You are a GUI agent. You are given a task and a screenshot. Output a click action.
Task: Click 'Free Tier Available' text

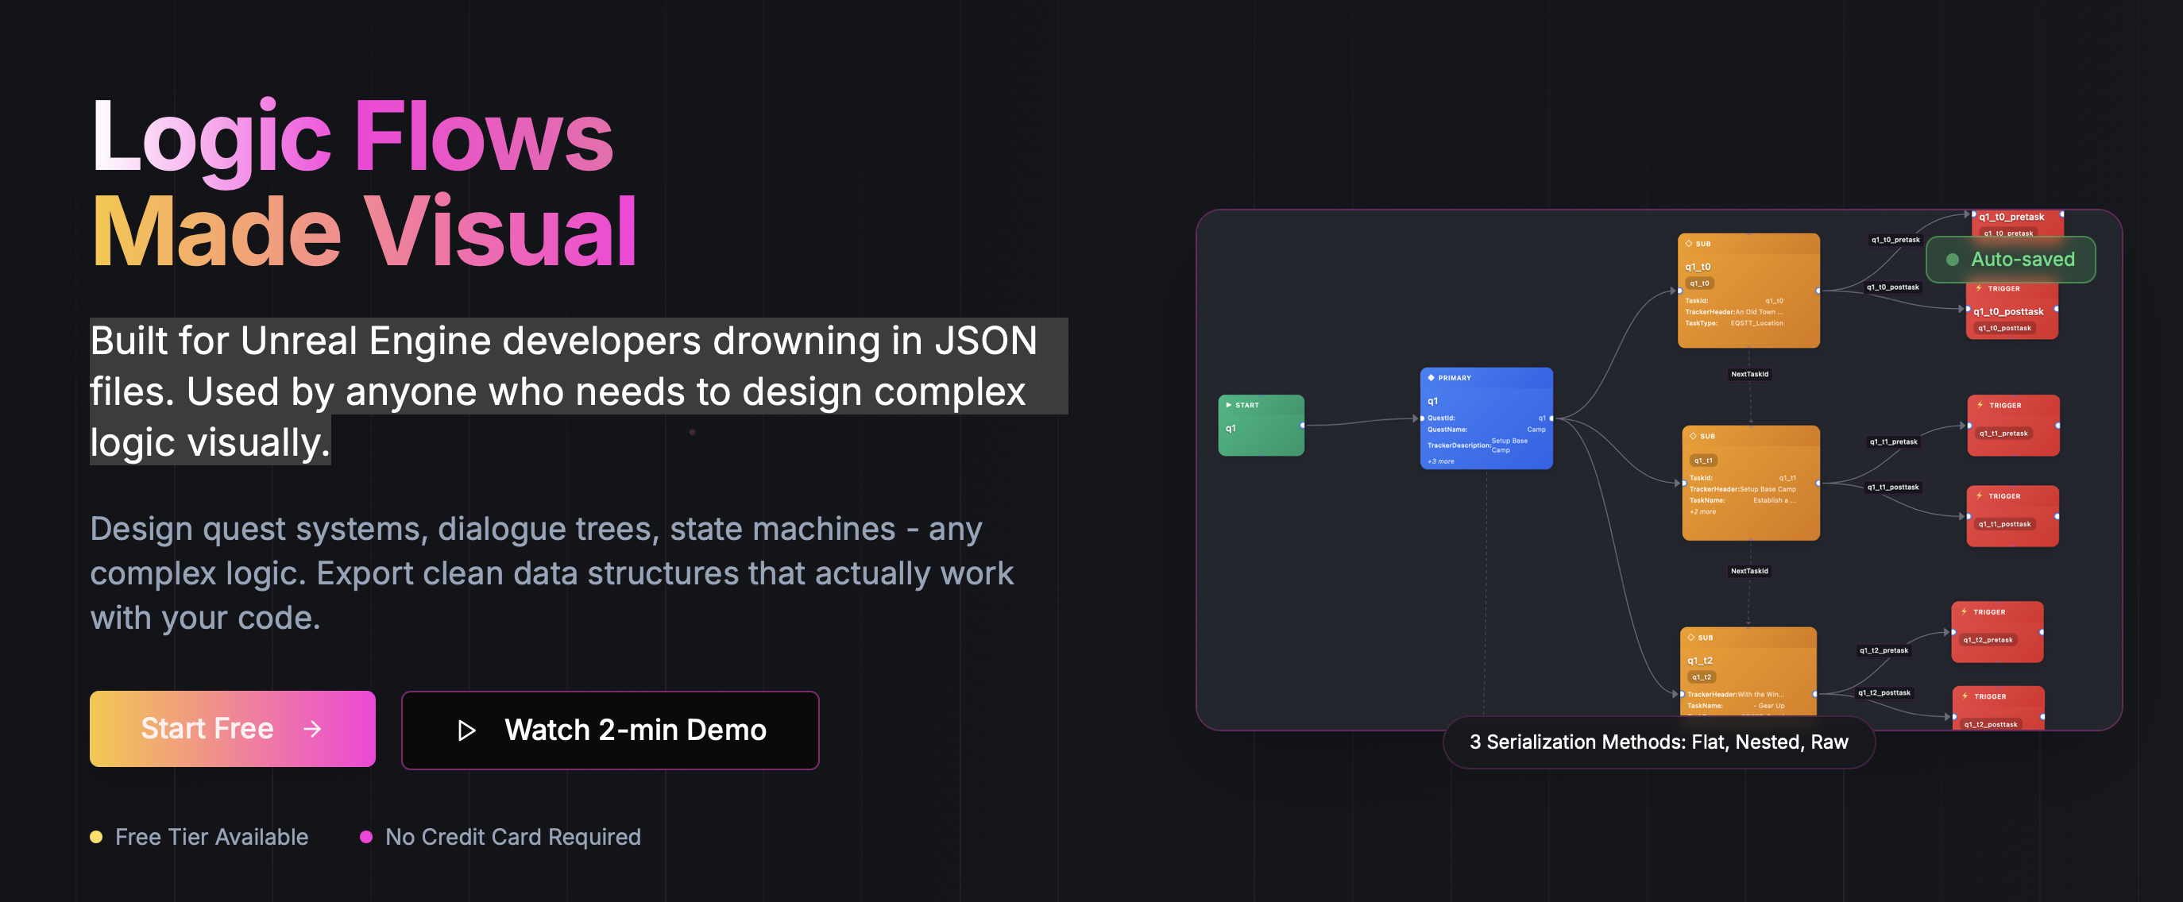point(212,837)
